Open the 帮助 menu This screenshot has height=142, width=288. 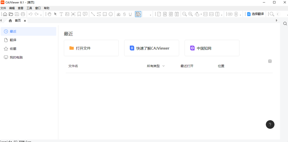(x=47, y=8)
